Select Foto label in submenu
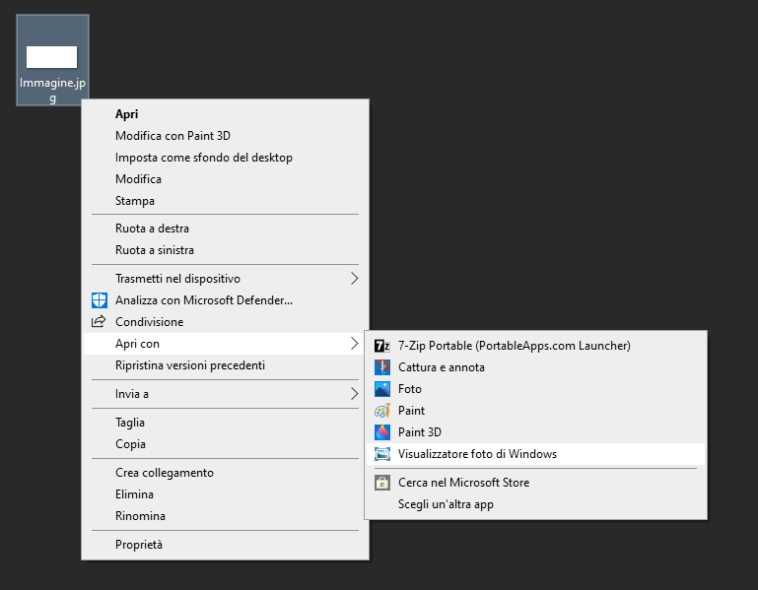This screenshot has width=758, height=590. click(410, 389)
